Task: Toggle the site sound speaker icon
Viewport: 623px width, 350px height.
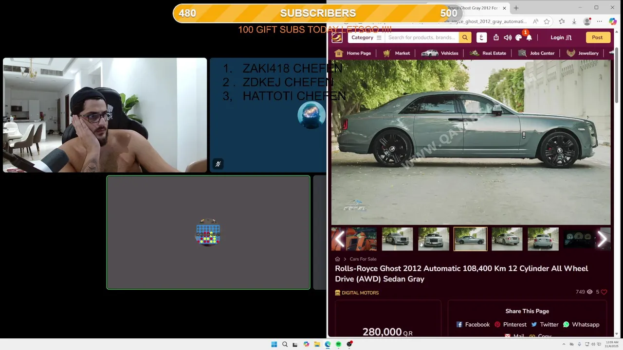Action: 508,37
